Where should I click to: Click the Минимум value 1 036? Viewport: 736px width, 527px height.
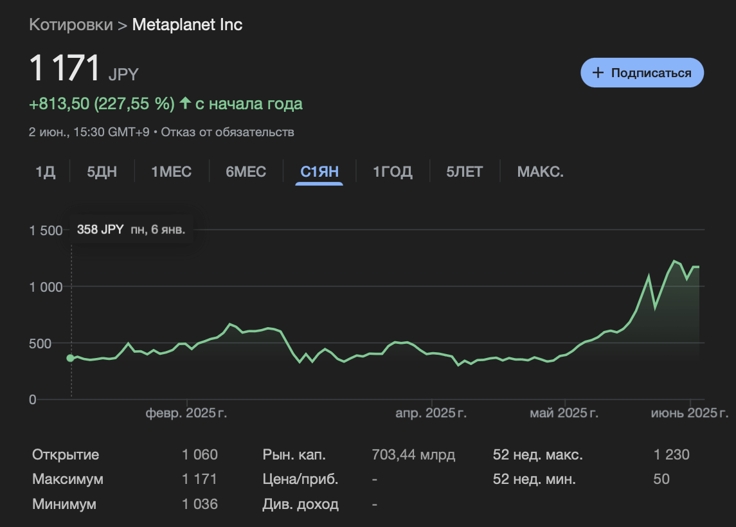pyautogui.click(x=200, y=503)
